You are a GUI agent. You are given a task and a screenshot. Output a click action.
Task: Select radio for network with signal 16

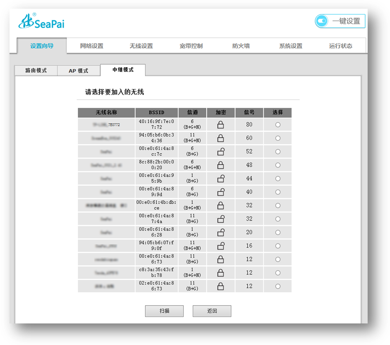pyautogui.click(x=278, y=245)
